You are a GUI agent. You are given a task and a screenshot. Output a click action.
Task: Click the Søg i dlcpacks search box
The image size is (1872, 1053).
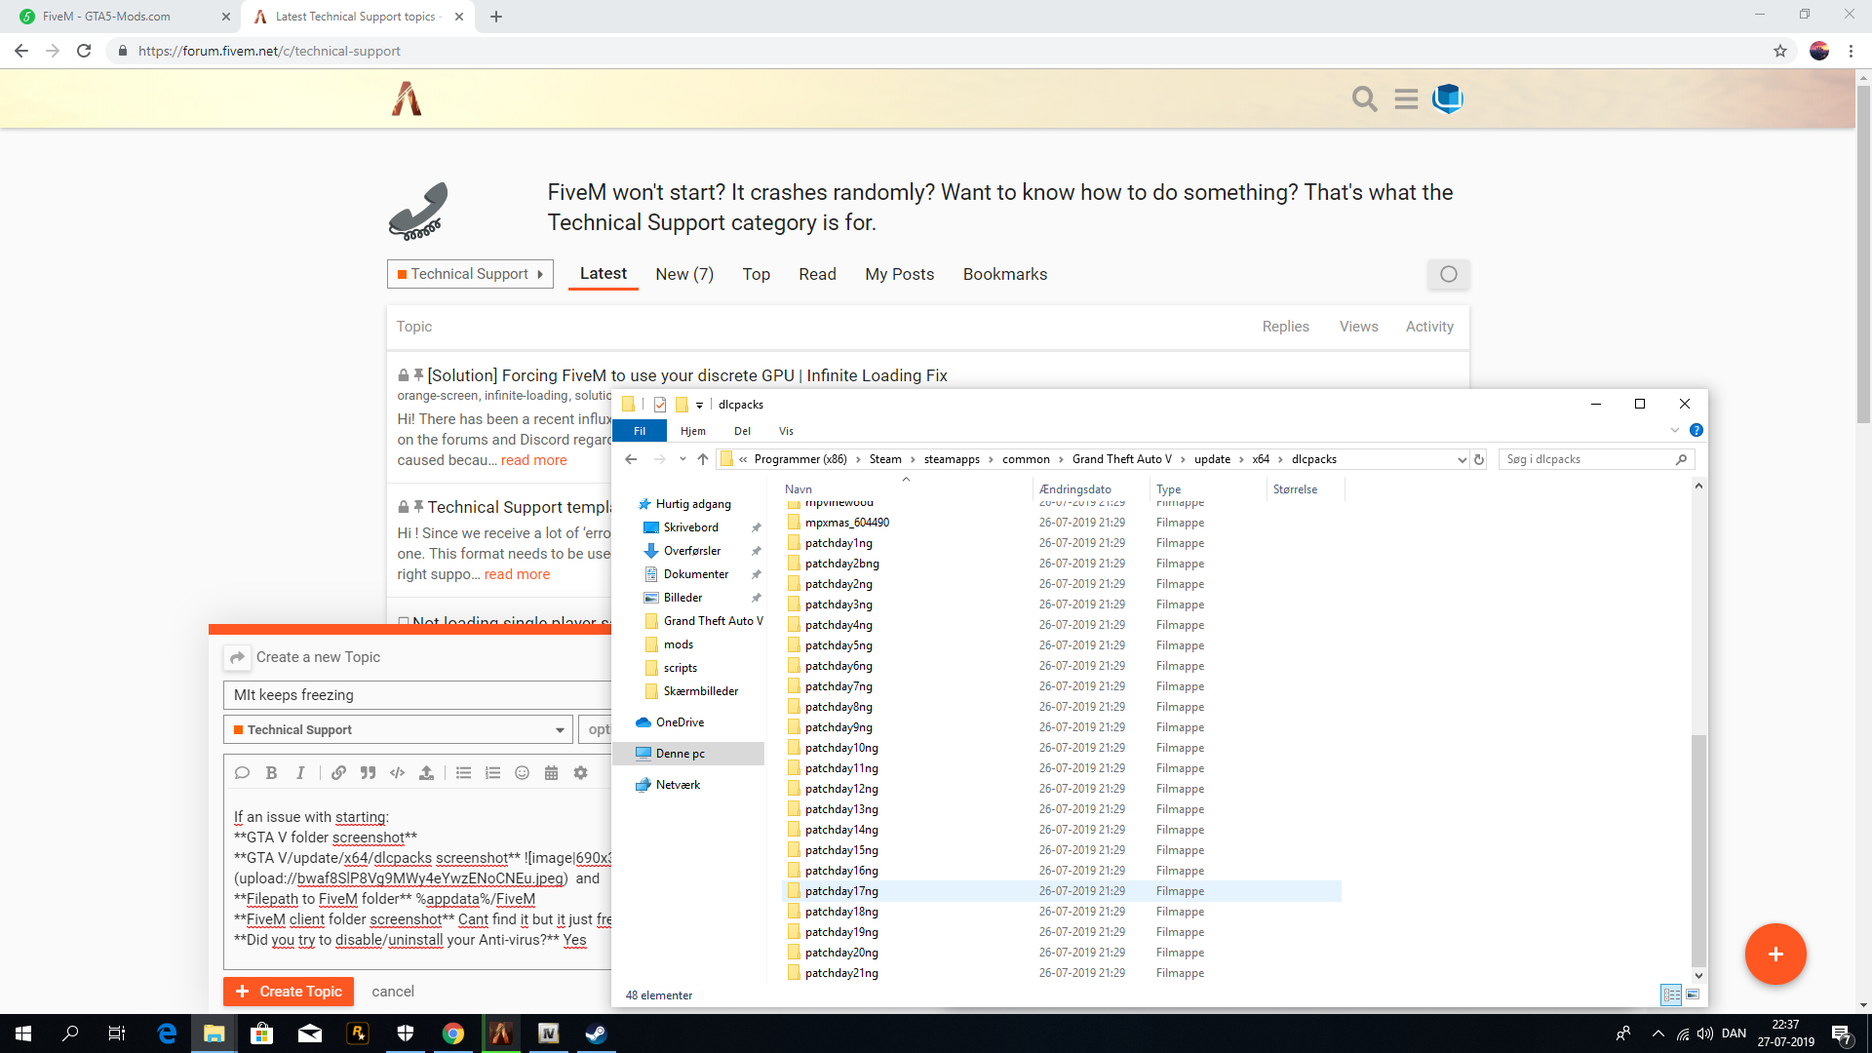pos(1596,459)
